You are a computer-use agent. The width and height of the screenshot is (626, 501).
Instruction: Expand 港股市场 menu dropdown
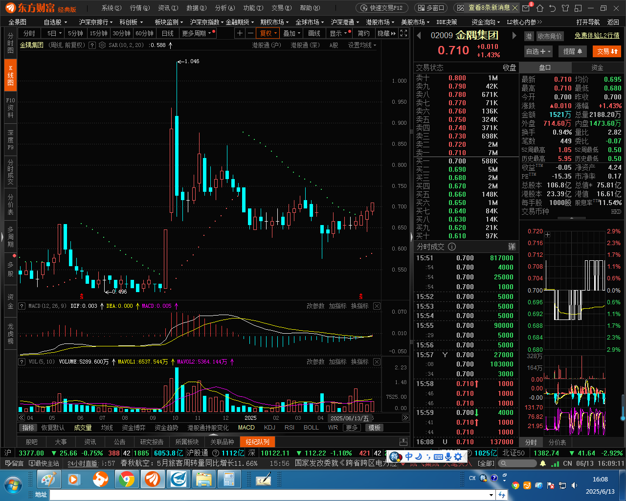point(380,22)
